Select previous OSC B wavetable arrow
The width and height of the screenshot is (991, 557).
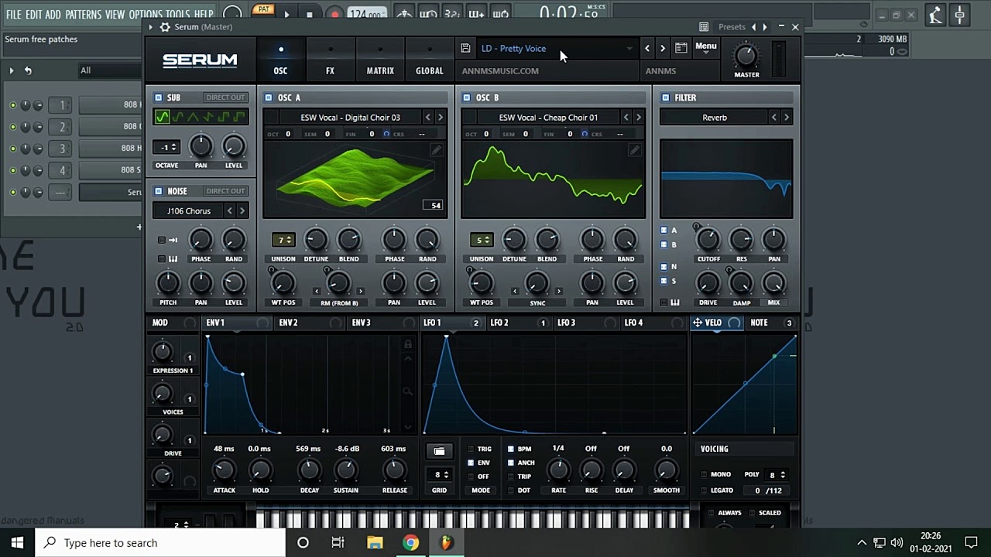pyautogui.click(x=626, y=118)
